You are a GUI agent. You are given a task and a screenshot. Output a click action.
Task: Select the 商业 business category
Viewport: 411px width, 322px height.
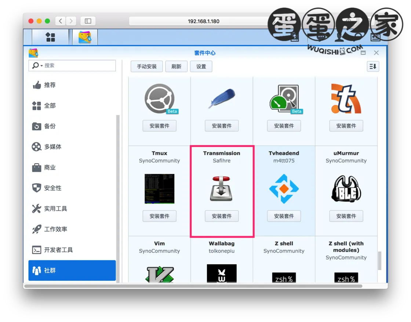(x=72, y=167)
